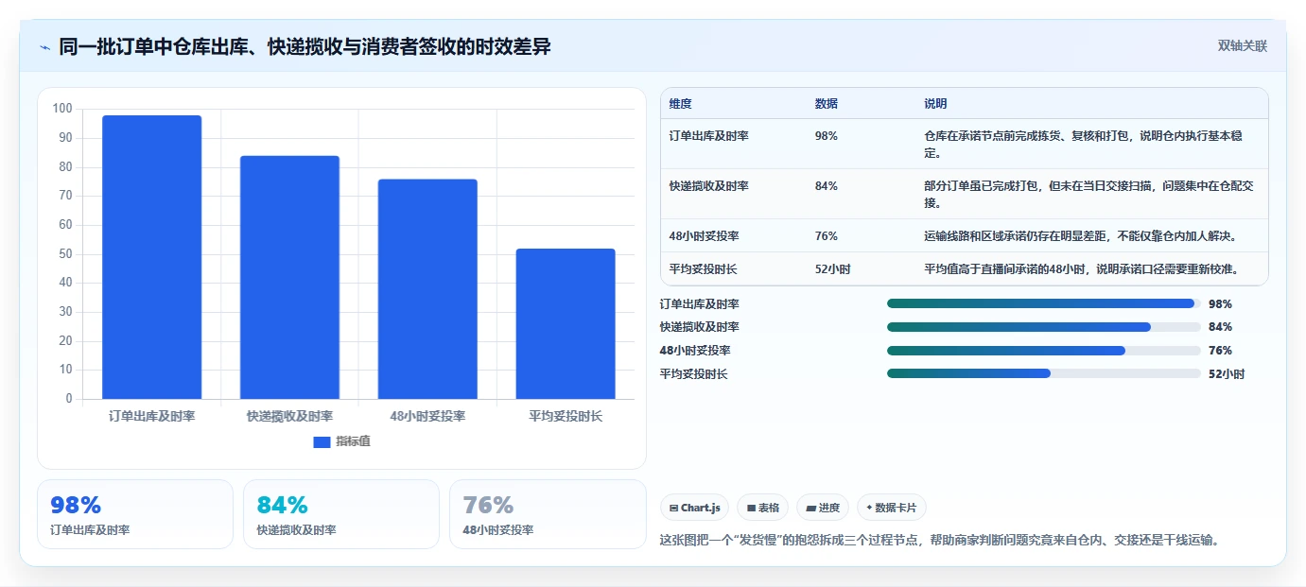Click the 平均妥投时长 bar in chart
The width and height of the screenshot is (1306, 587).
pyautogui.click(x=566, y=324)
